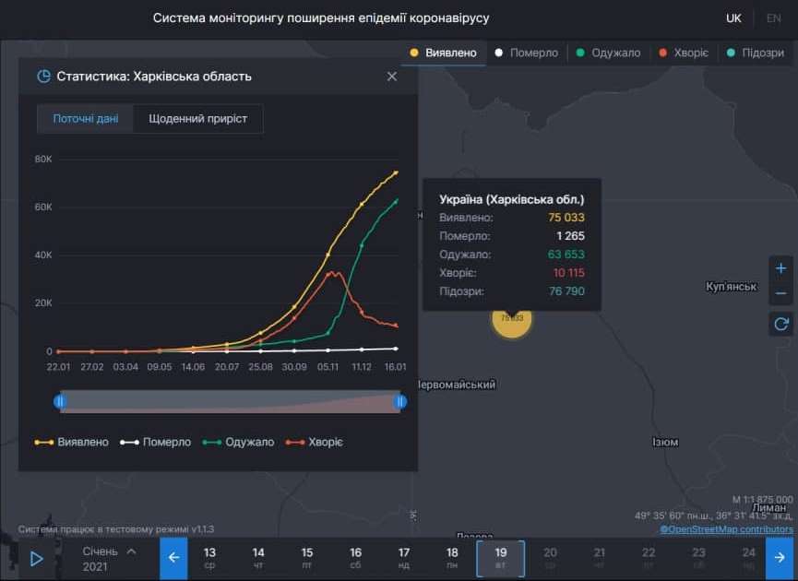Click the blue left arrow in timeline
Screen dimensions: 798x581
coord(173,558)
